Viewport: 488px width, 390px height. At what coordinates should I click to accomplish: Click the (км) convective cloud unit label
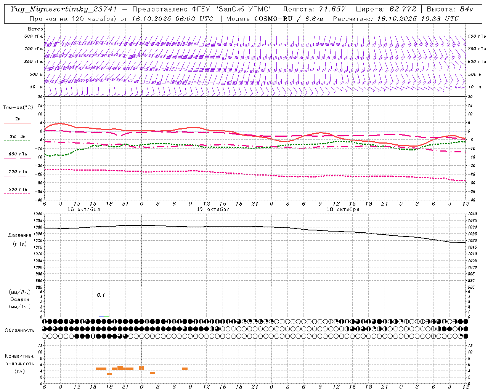(x=19, y=371)
